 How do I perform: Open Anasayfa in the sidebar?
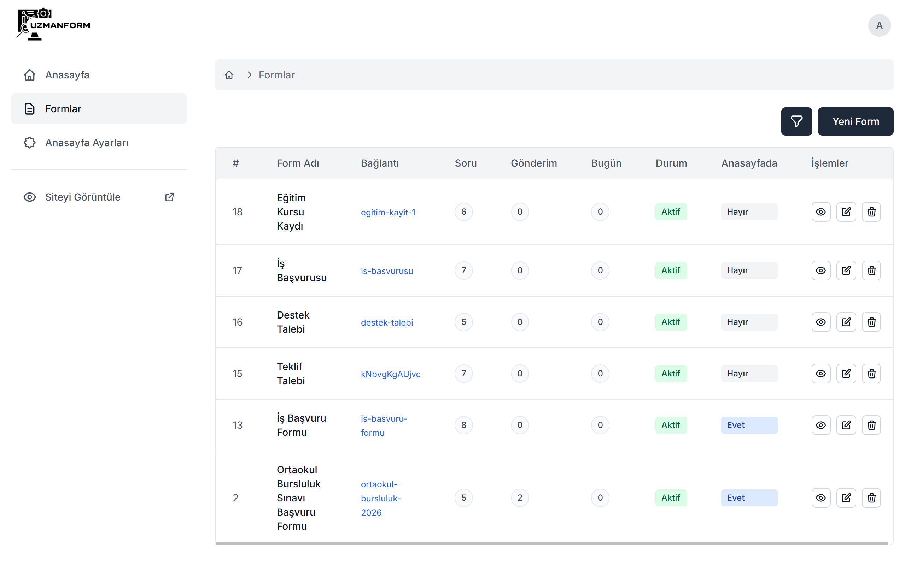tap(99, 75)
